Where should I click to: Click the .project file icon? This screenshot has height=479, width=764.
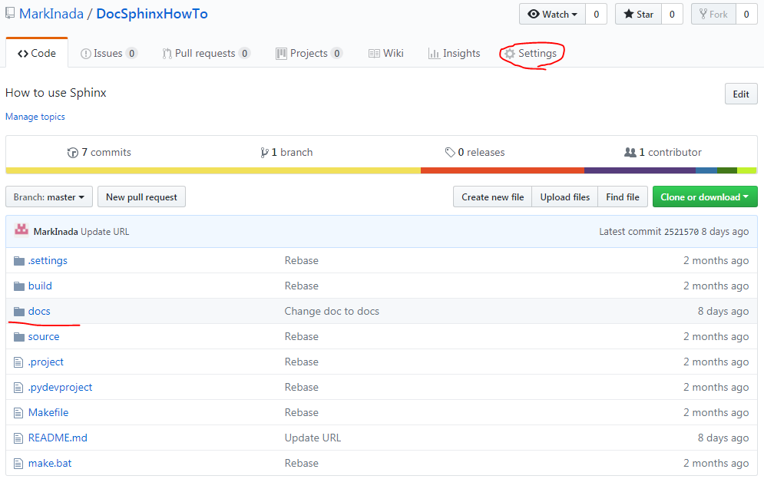pos(18,362)
